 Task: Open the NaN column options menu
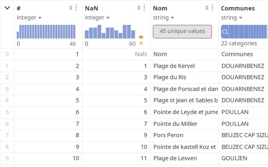pos(144,8)
